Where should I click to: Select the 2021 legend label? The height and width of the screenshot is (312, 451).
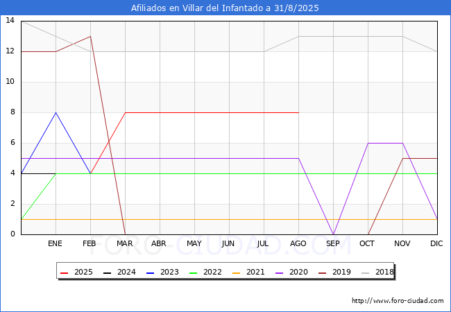pyautogui.click(x=255, y=272)
